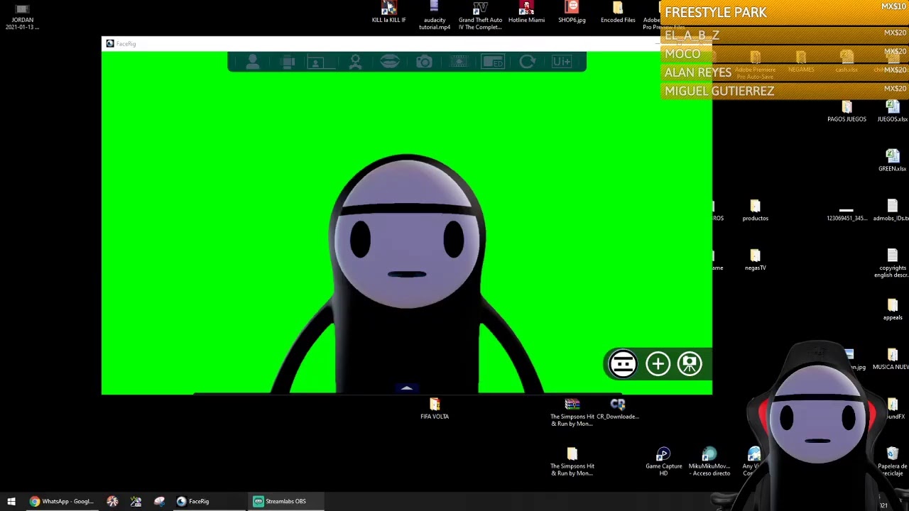The height and width of the screenshot is (511, 909).
Task: Select the Encoded Files folder
Action: [x=618, y=13]
